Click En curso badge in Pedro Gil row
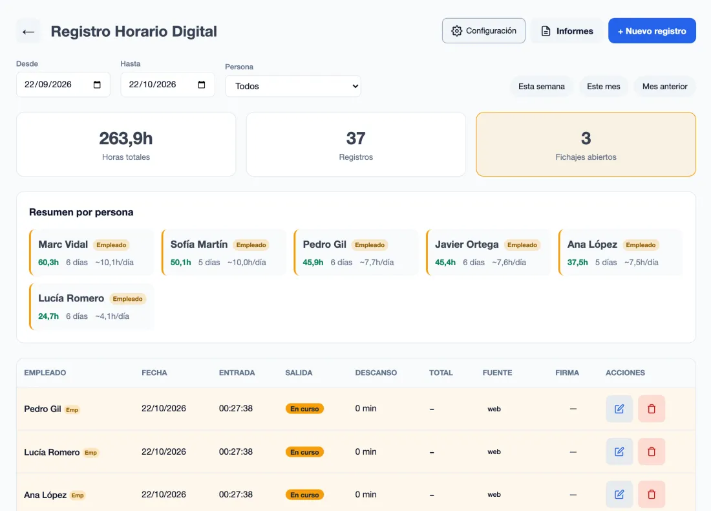The height and width of the screenshot is (511, 711). click(304, 409)
